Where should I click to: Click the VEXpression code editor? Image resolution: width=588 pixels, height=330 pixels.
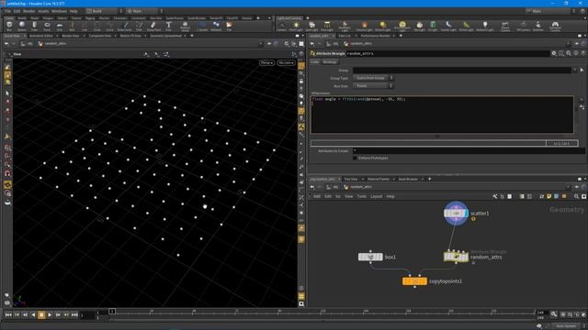442,115
